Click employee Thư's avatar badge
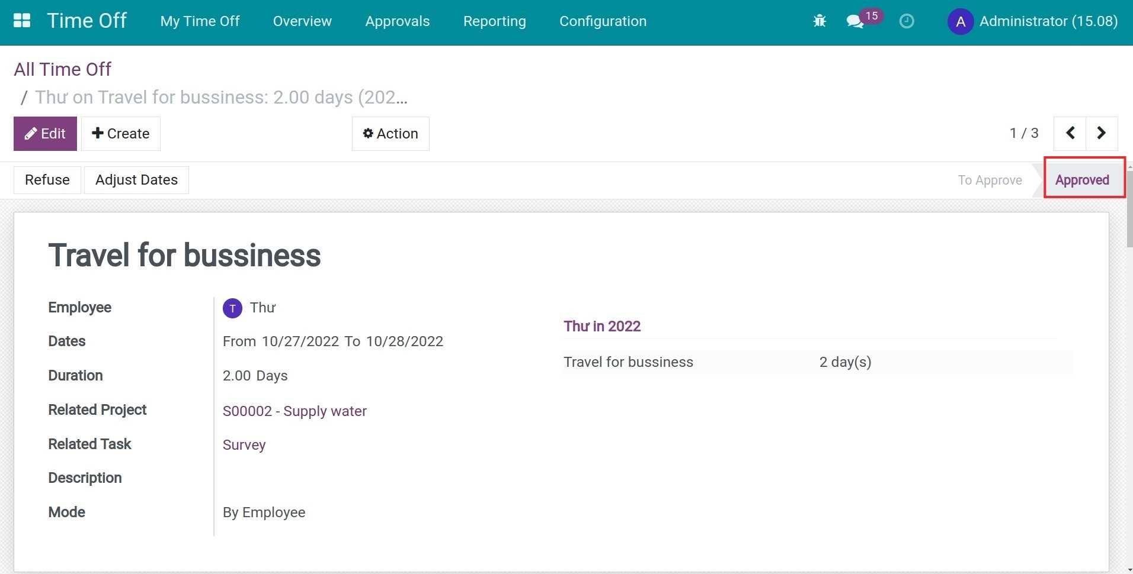1133x574 pixels. (232, 308)
